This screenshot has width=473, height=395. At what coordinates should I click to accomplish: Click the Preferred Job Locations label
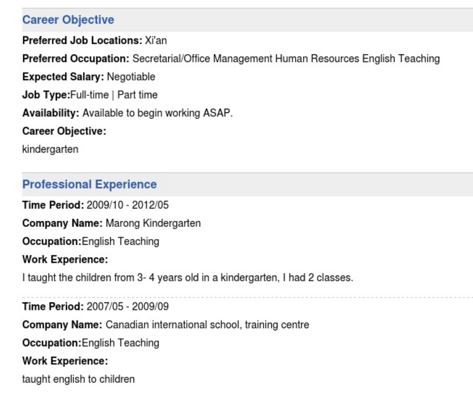point(82,41)
